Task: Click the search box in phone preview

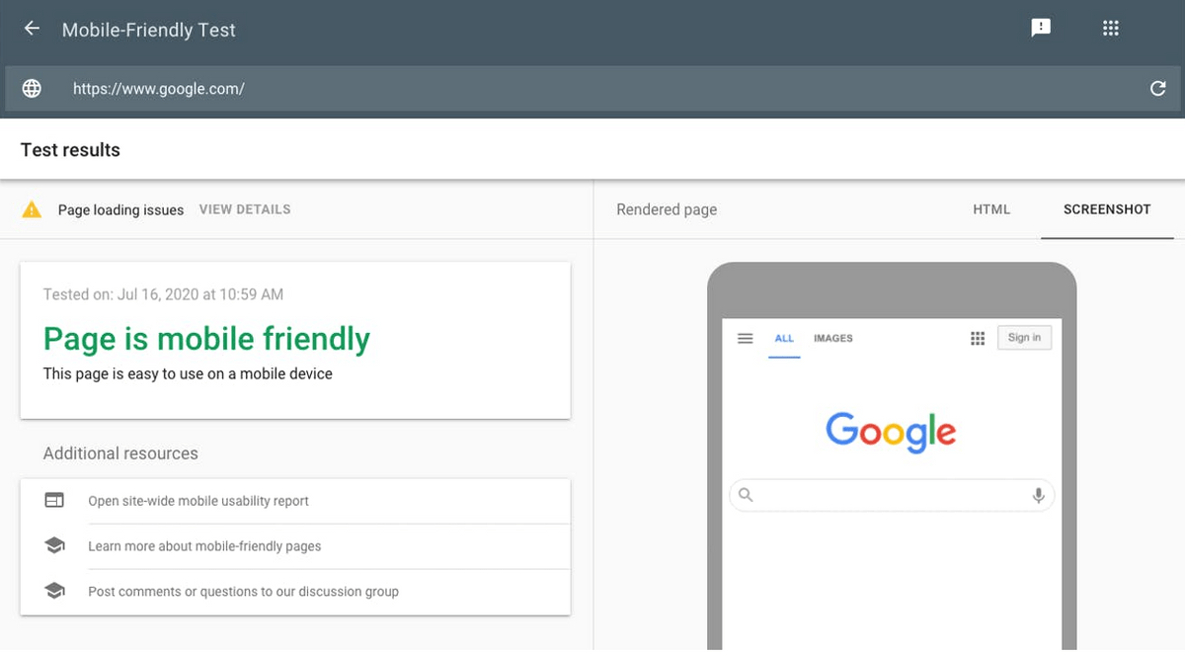Action: [x=892, y=495]
